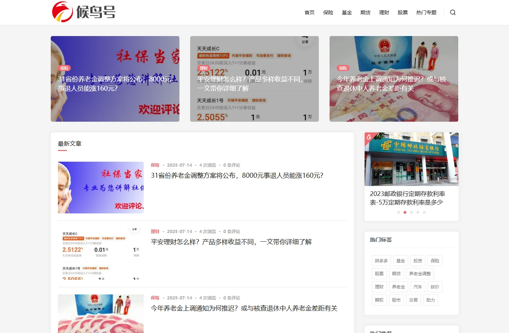Click 理财 badge on middle featured banner

pos(204,68)
